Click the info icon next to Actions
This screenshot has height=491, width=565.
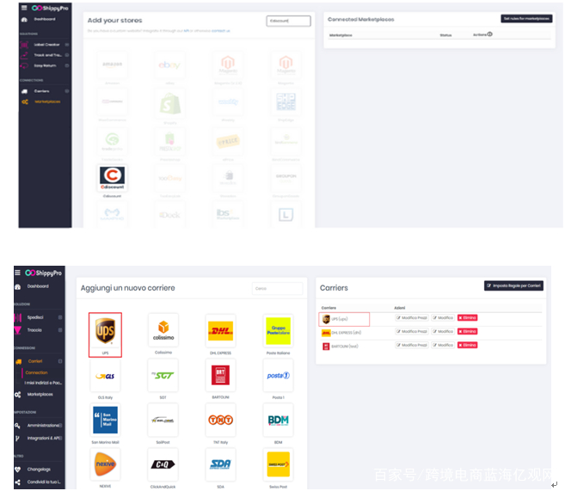(x=489, y=34)
